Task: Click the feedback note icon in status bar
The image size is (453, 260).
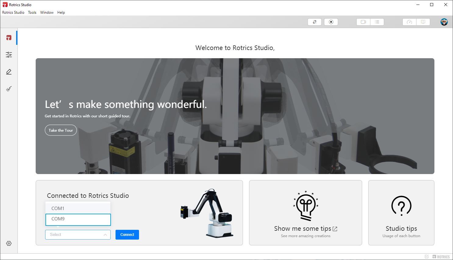Action: pos(427,257)
